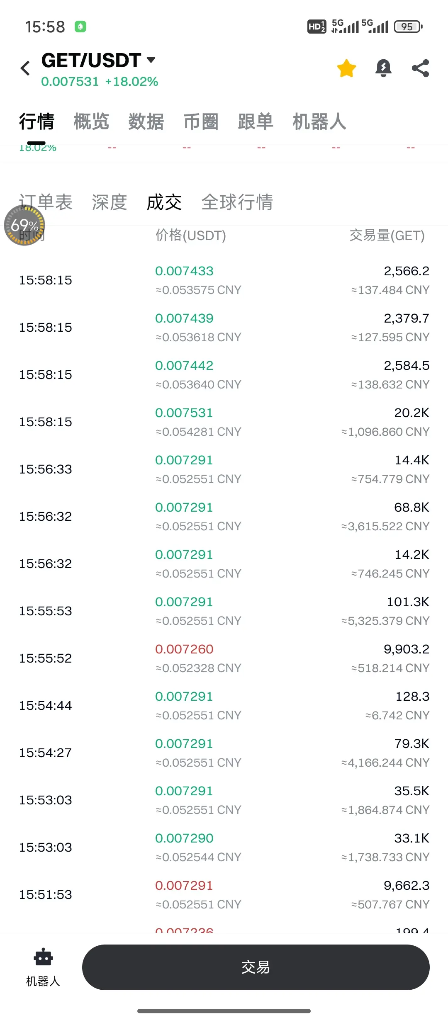This screenshot has width=448, height=1020.
Task: Tap the share icon
Action: [x=420, y=68]
